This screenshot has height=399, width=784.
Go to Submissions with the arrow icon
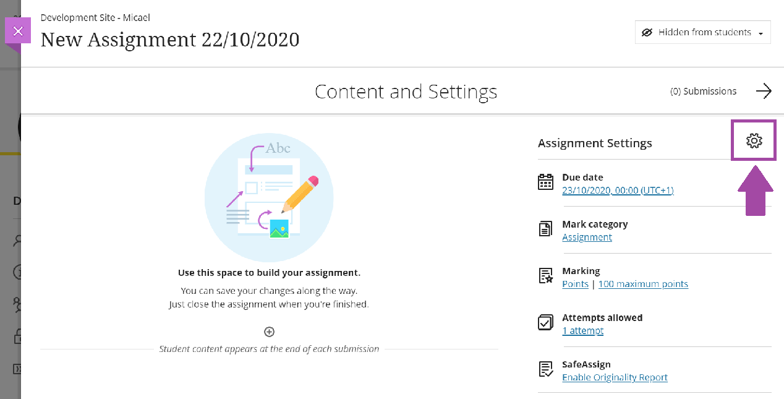click(764, 91)
